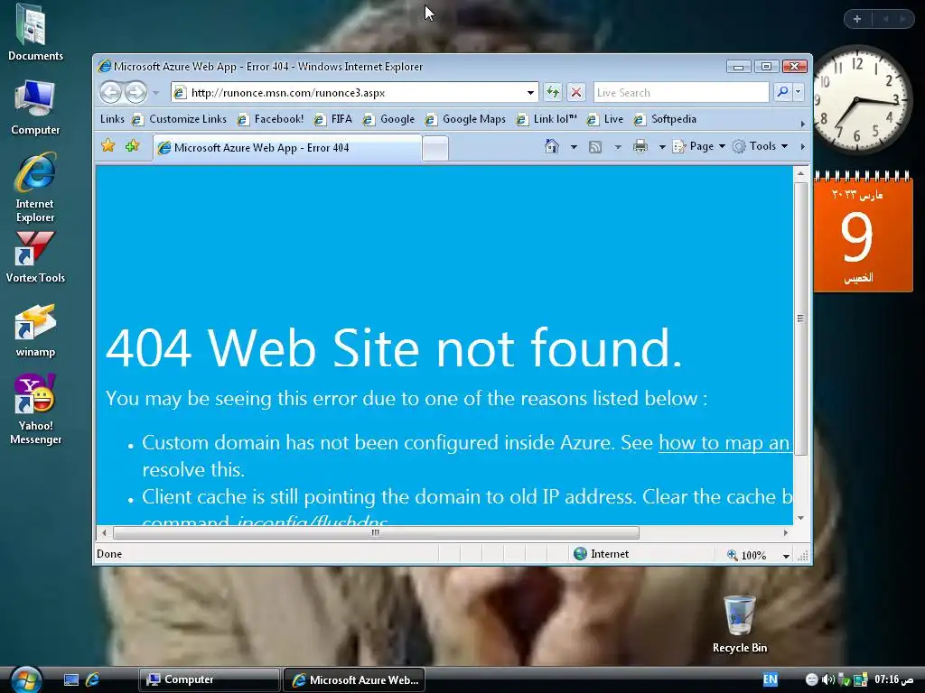Open the FIFA links bar favorite
Image resolution: width=925 pixels, height=693 pixels.
[332, 119]
